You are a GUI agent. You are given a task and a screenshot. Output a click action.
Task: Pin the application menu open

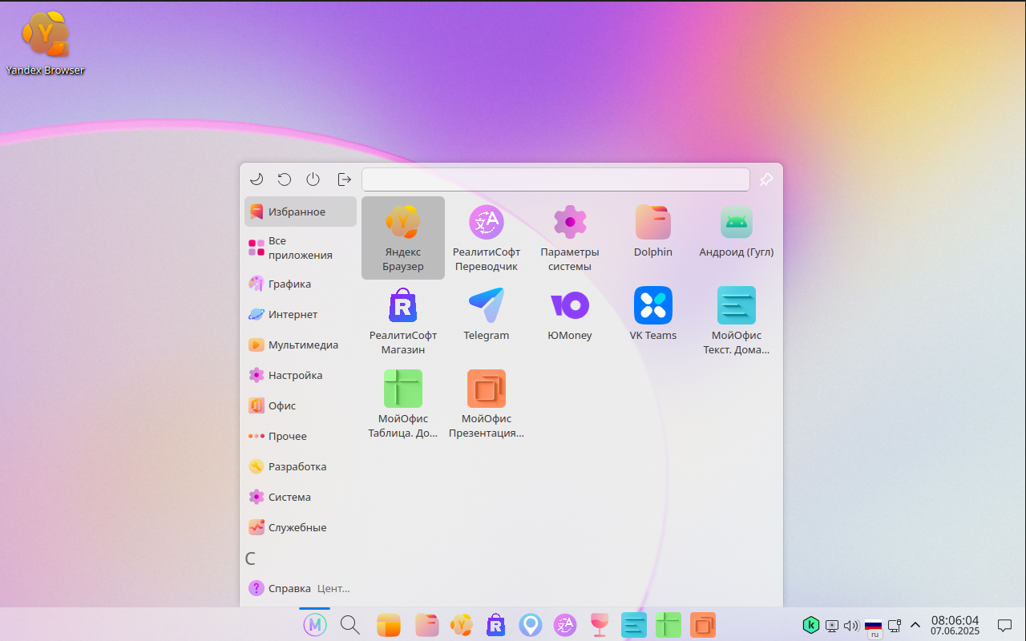point(765,179)
